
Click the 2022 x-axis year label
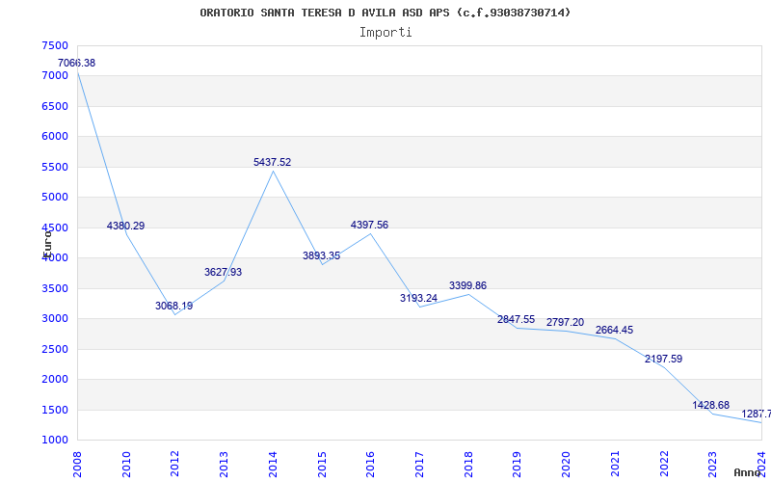(x=664, y=464)
